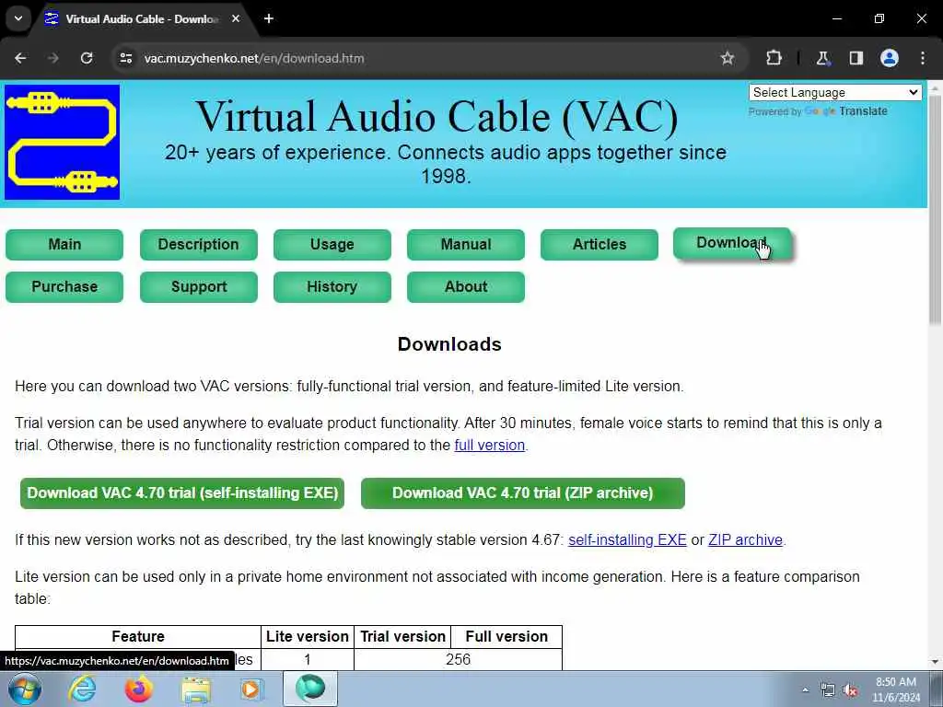This screenshot has width=943, height=707.
Task: Open the Articles page button
Action: point(599,245)
